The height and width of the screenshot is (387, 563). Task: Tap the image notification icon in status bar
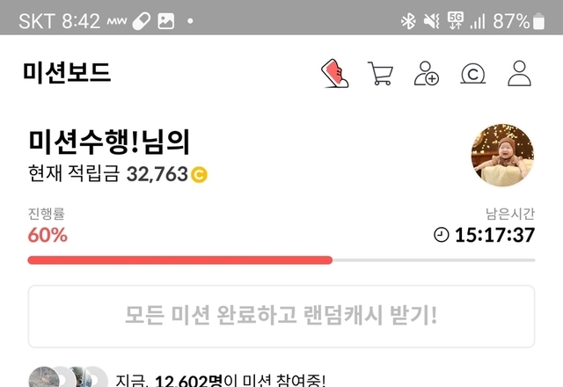click(x=166, y=21)
